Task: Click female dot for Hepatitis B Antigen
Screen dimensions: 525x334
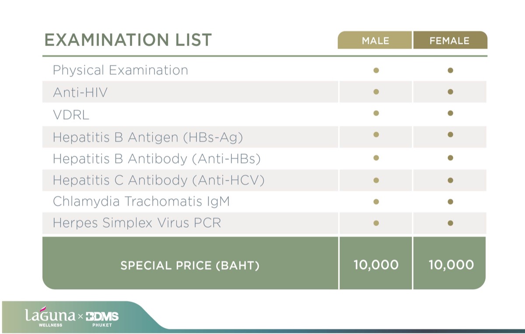Action: [450, 135]
